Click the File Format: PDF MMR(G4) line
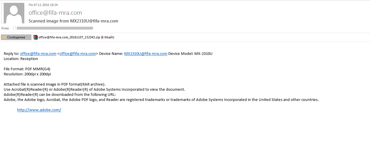This screenshot has height=145, width=370. (27, 69)
